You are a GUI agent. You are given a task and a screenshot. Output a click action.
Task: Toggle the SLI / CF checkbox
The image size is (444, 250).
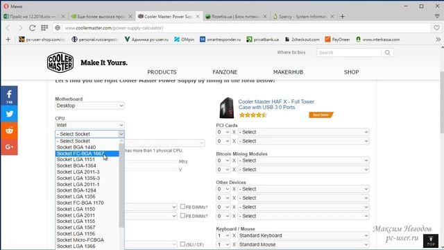(182, 244)
